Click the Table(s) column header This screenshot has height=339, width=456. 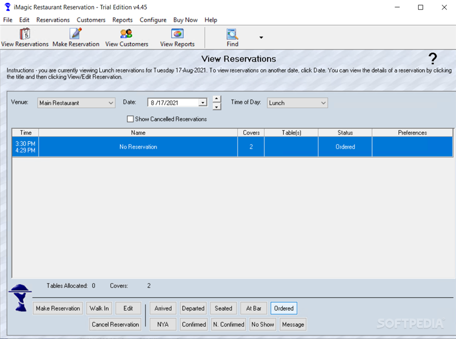pyautogui.click(x=291, y=133)
